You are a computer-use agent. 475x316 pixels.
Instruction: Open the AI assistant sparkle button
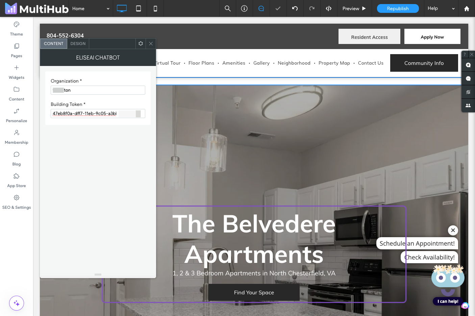pyautogui.click(x=17, y=303)
